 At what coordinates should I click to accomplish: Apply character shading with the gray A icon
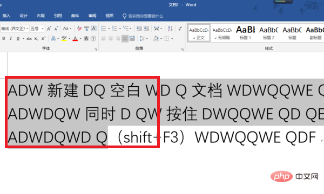tap(86, 39)
